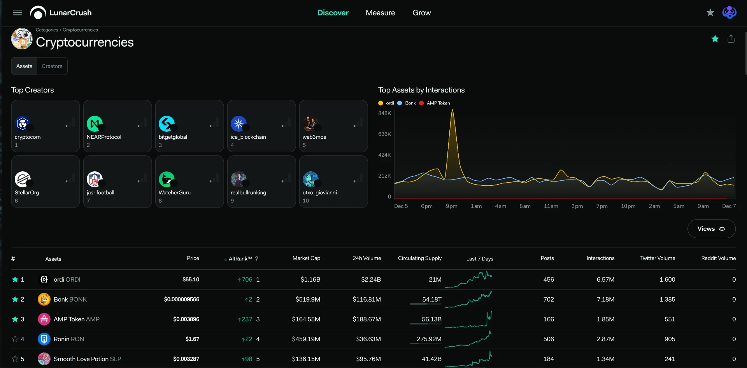
Task: Click the share icon beside Cryptocurrencies
Action: [731, 38]
